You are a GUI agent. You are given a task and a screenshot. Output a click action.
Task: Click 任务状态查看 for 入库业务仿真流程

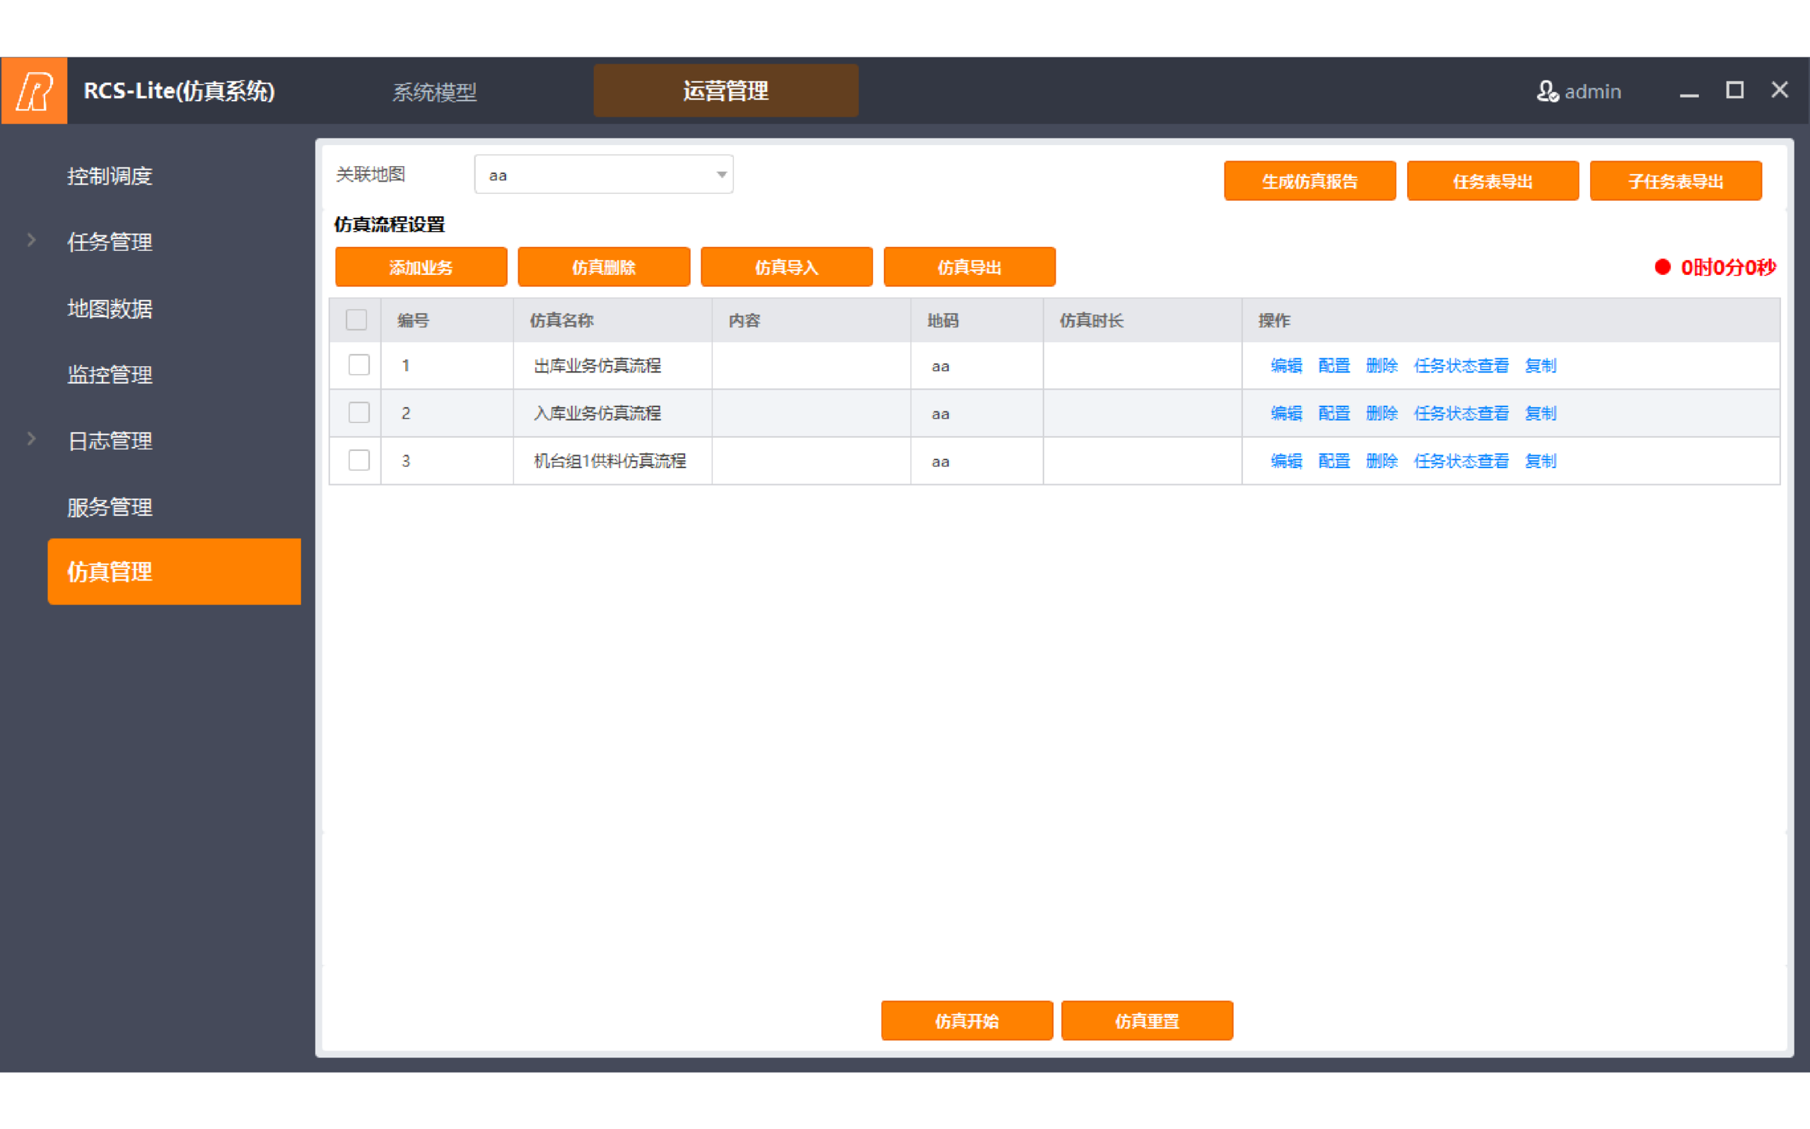1461,413
